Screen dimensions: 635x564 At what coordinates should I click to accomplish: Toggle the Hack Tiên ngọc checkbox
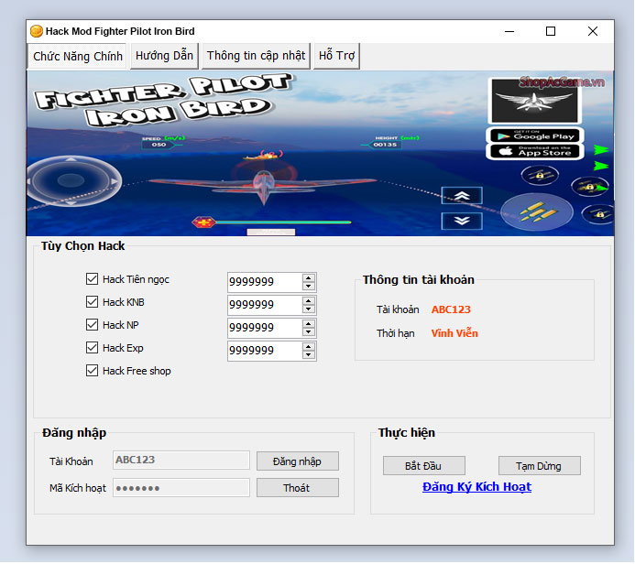[92, 278]
